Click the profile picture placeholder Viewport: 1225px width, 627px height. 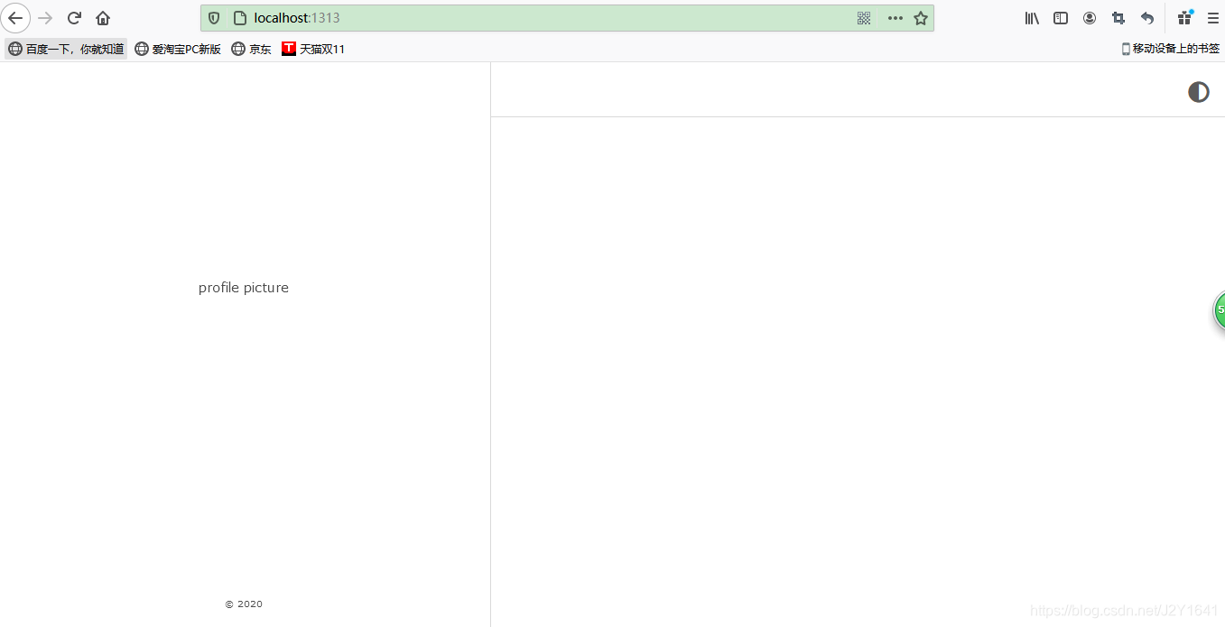coord(244,288)
